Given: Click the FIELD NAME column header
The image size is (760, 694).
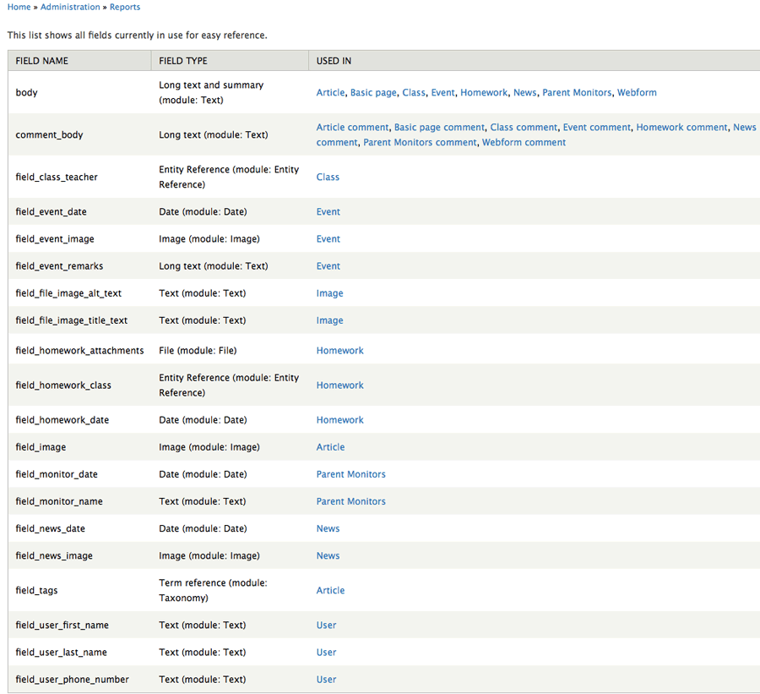Looking at the screenshot, I should [79, 61].
